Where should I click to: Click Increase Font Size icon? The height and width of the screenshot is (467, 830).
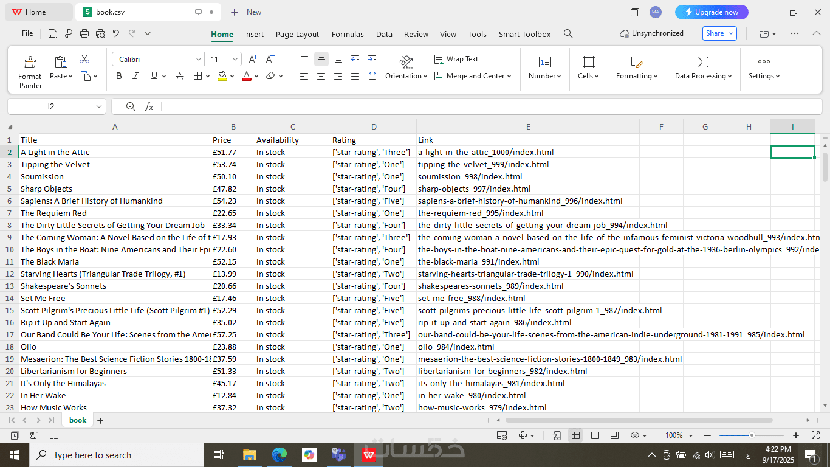pyautogui.click(x=253, y=59)
